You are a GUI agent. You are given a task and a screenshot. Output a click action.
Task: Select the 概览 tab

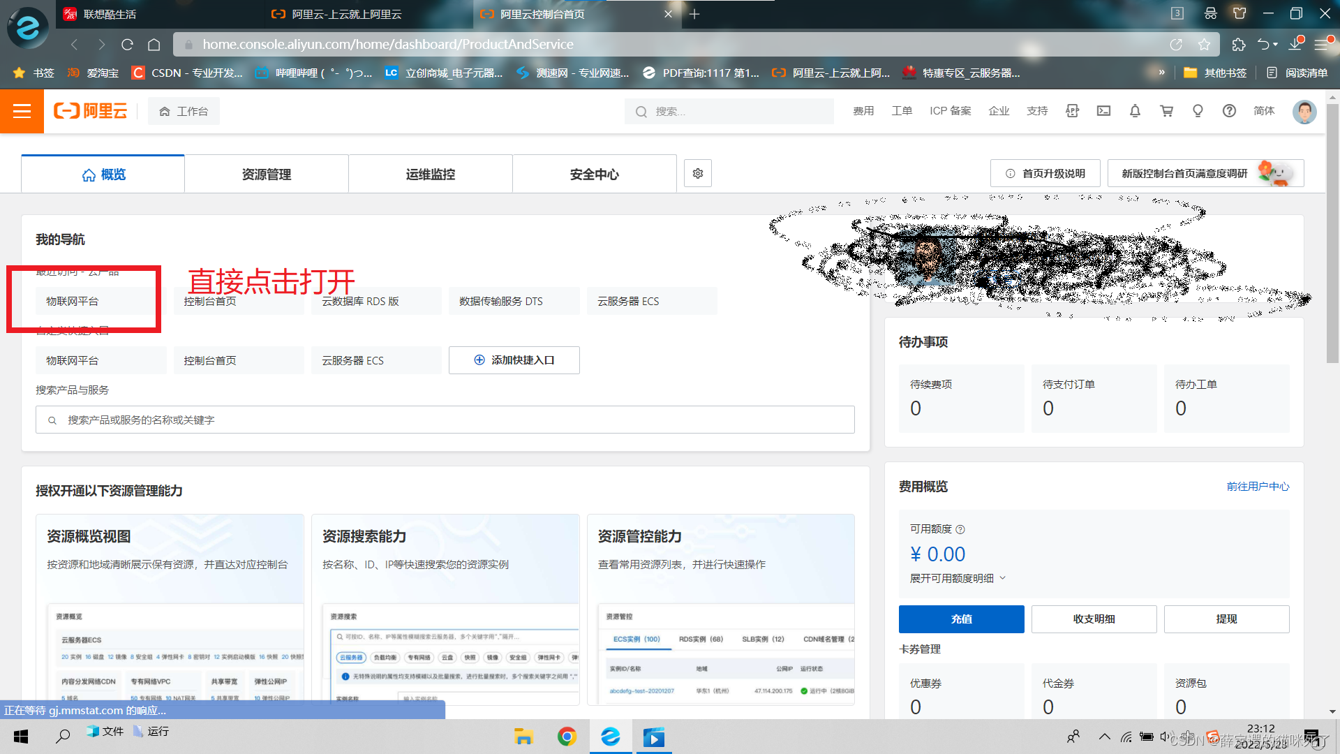click(103, 174)
